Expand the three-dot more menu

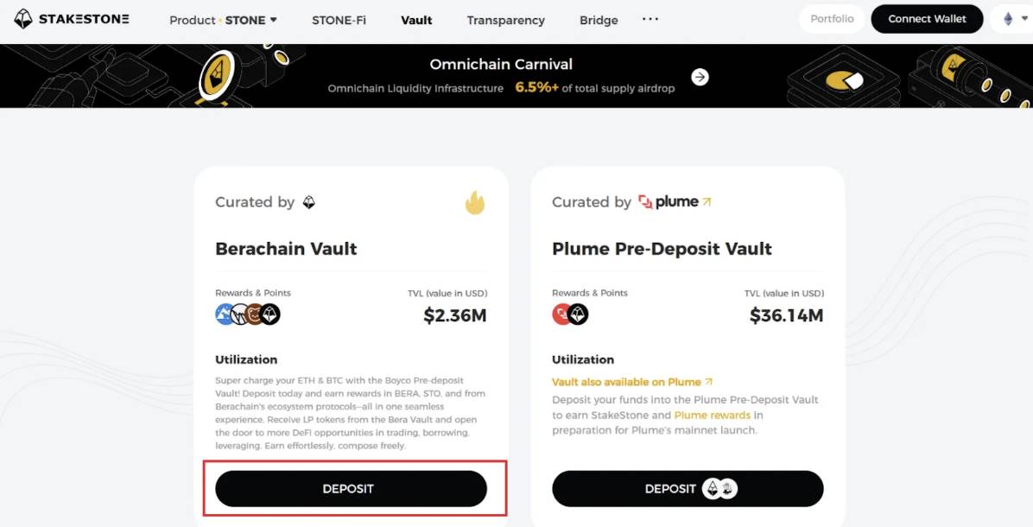point(650,19)
